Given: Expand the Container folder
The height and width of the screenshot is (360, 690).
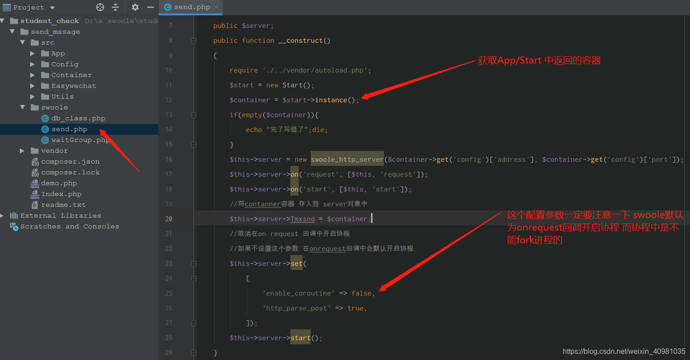Looking at the screenshot, I should coord(32,75).
